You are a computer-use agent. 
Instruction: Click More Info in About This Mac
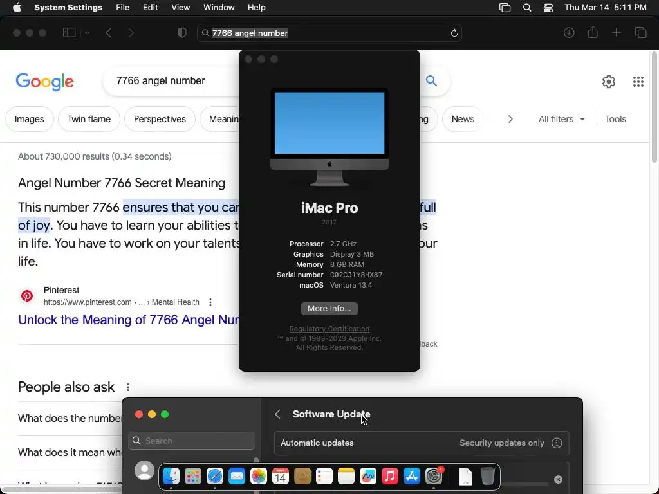tap(329, 308)
